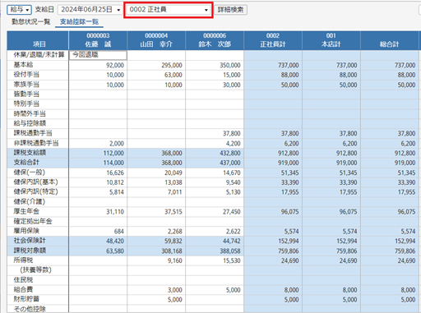This screenshot has height=313, width=421.
Task: Select the 特別手当 row label
Action: coord(26,104)
